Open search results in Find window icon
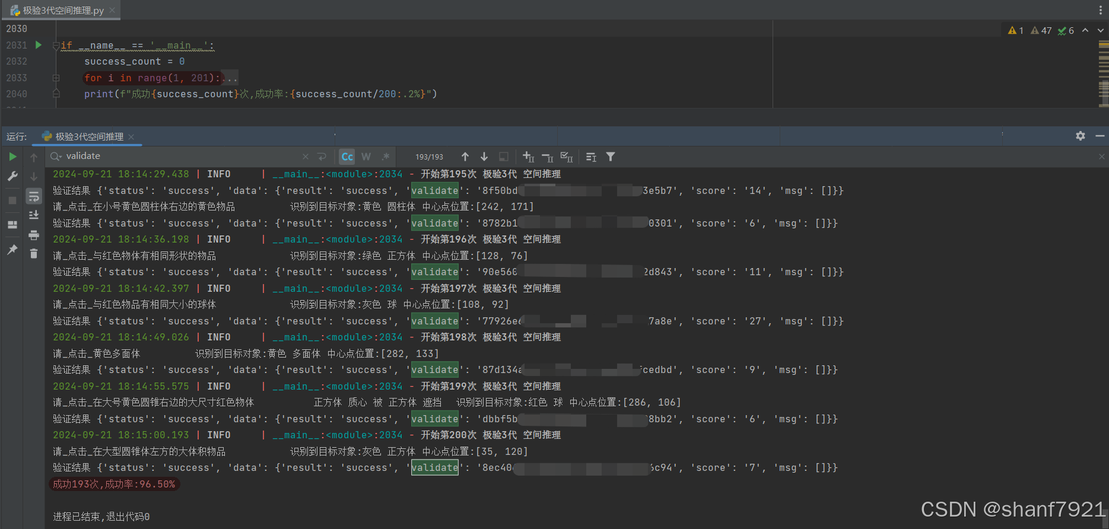 (591, 157)
